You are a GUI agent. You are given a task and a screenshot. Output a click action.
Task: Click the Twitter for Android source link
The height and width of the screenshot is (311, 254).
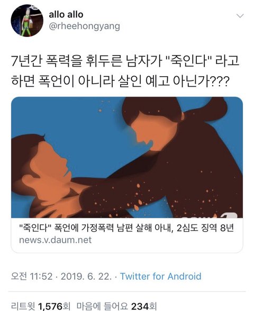coord(161,276)
